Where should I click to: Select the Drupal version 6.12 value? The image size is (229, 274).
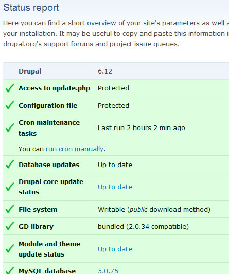[x=105, y=71]
